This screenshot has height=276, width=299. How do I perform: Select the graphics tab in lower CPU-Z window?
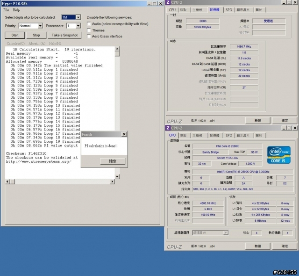pos(243,135)
